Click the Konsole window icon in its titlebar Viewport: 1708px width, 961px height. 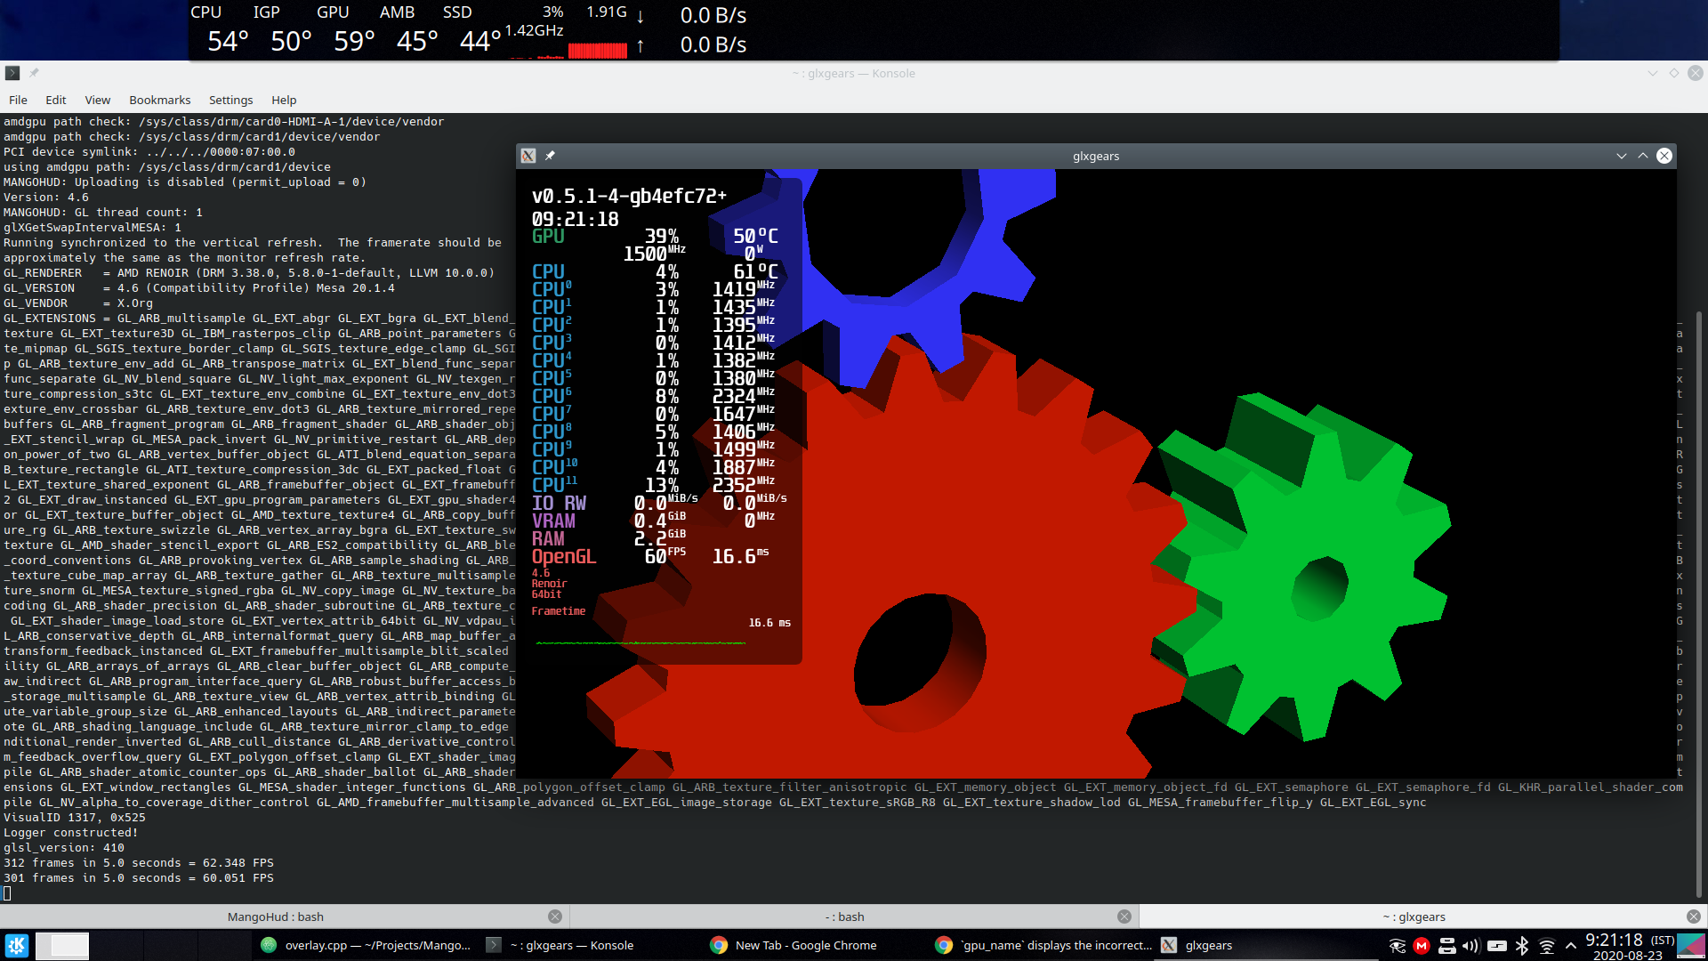tap(12, 73)
